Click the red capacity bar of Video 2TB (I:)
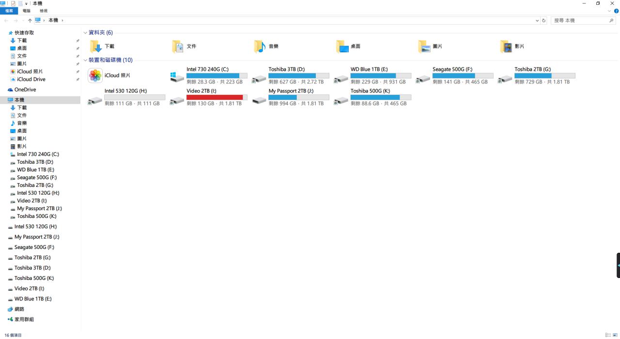Image resolution: width=620 pixels, height=339 pixels. [x=217, y=97]
